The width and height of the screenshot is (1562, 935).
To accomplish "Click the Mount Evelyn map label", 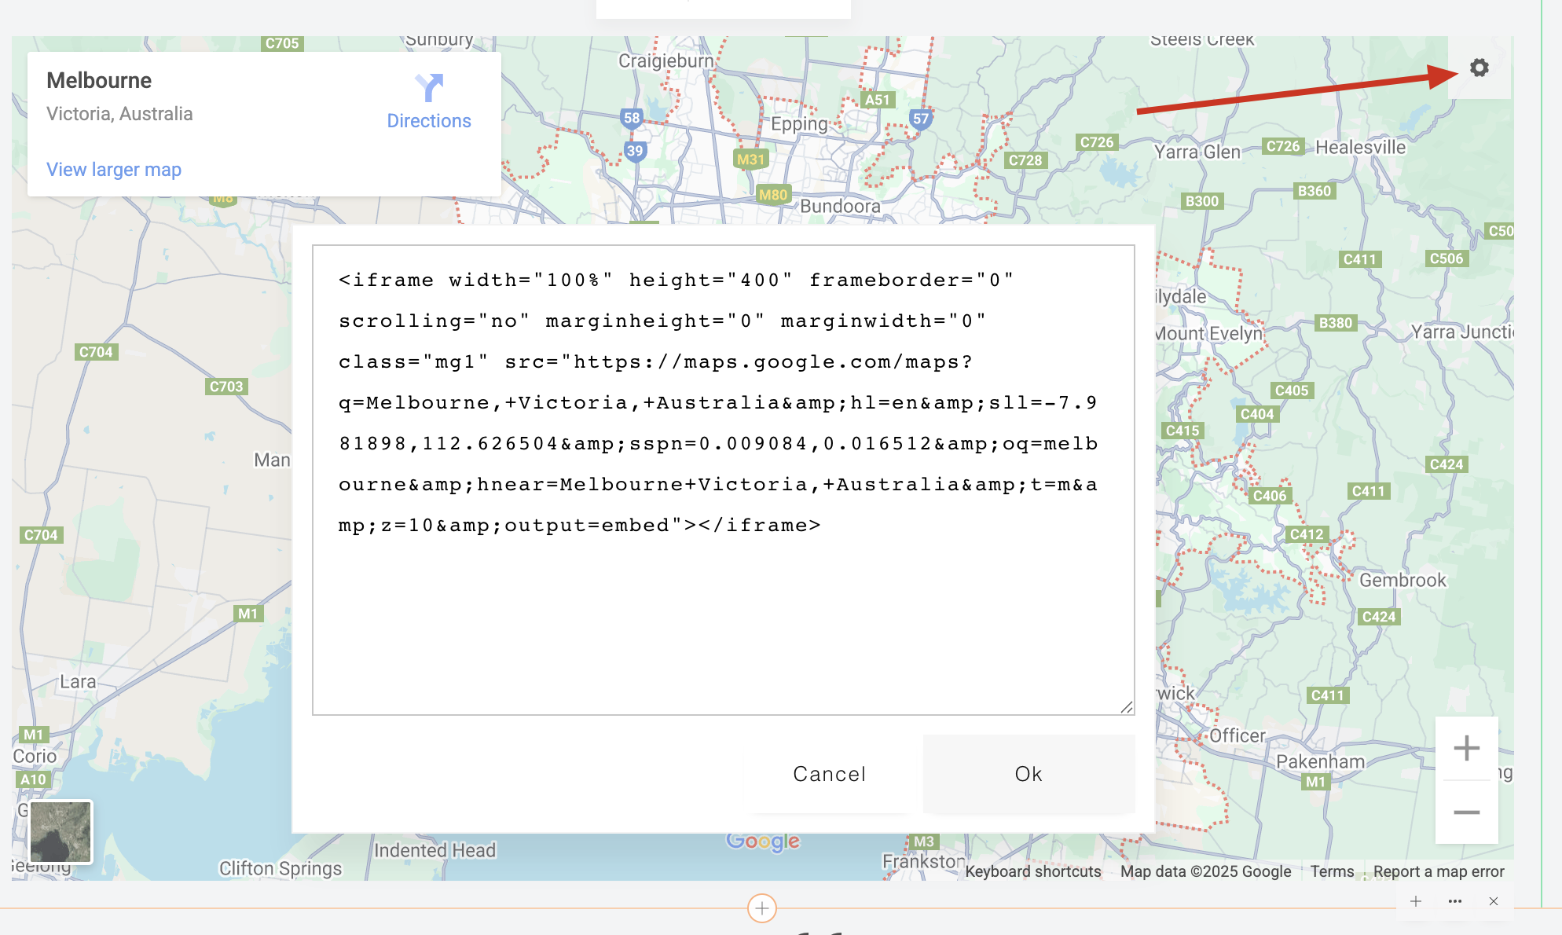I will click(x=1208, y=334).
